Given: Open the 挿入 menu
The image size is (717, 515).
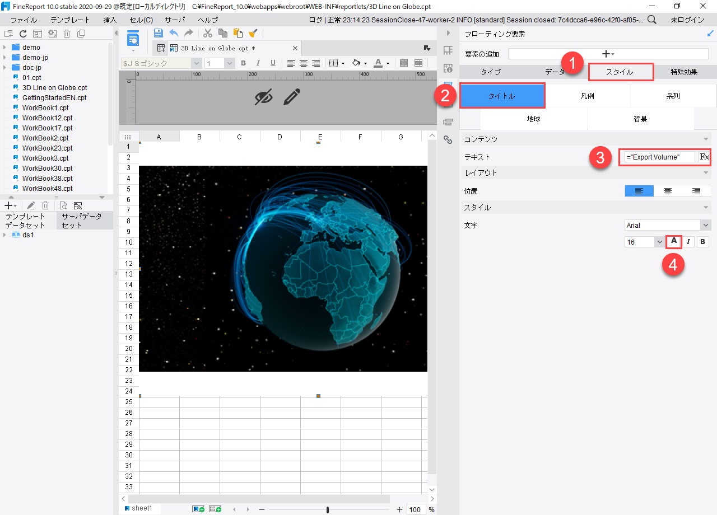Looking at the screenshot, I should [x=110, y=20].
